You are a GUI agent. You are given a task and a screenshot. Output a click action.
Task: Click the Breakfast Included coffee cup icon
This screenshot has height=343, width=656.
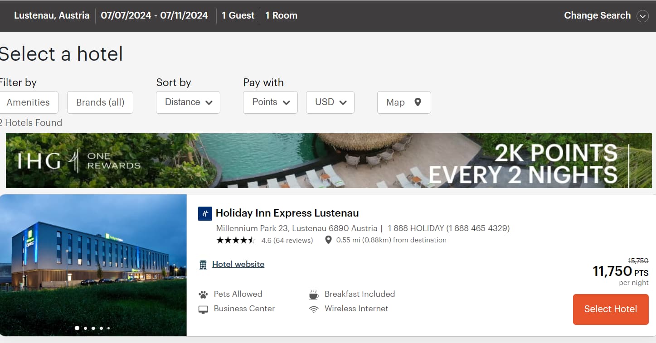pos(314,295)
